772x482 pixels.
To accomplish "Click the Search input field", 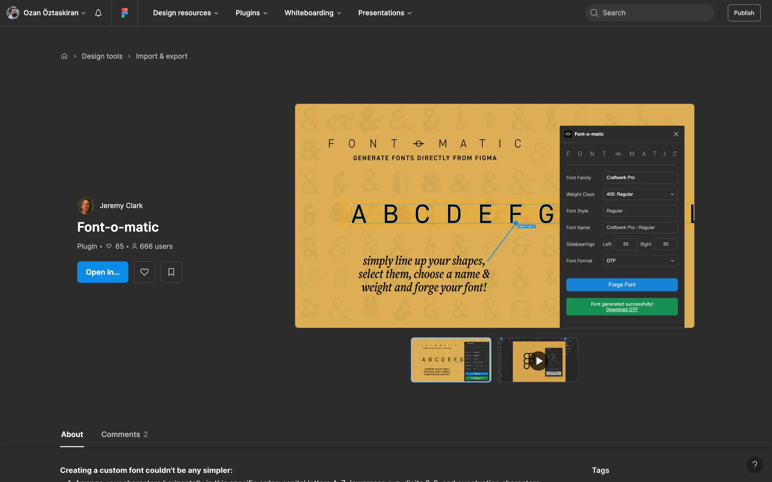I will [649, 13].
